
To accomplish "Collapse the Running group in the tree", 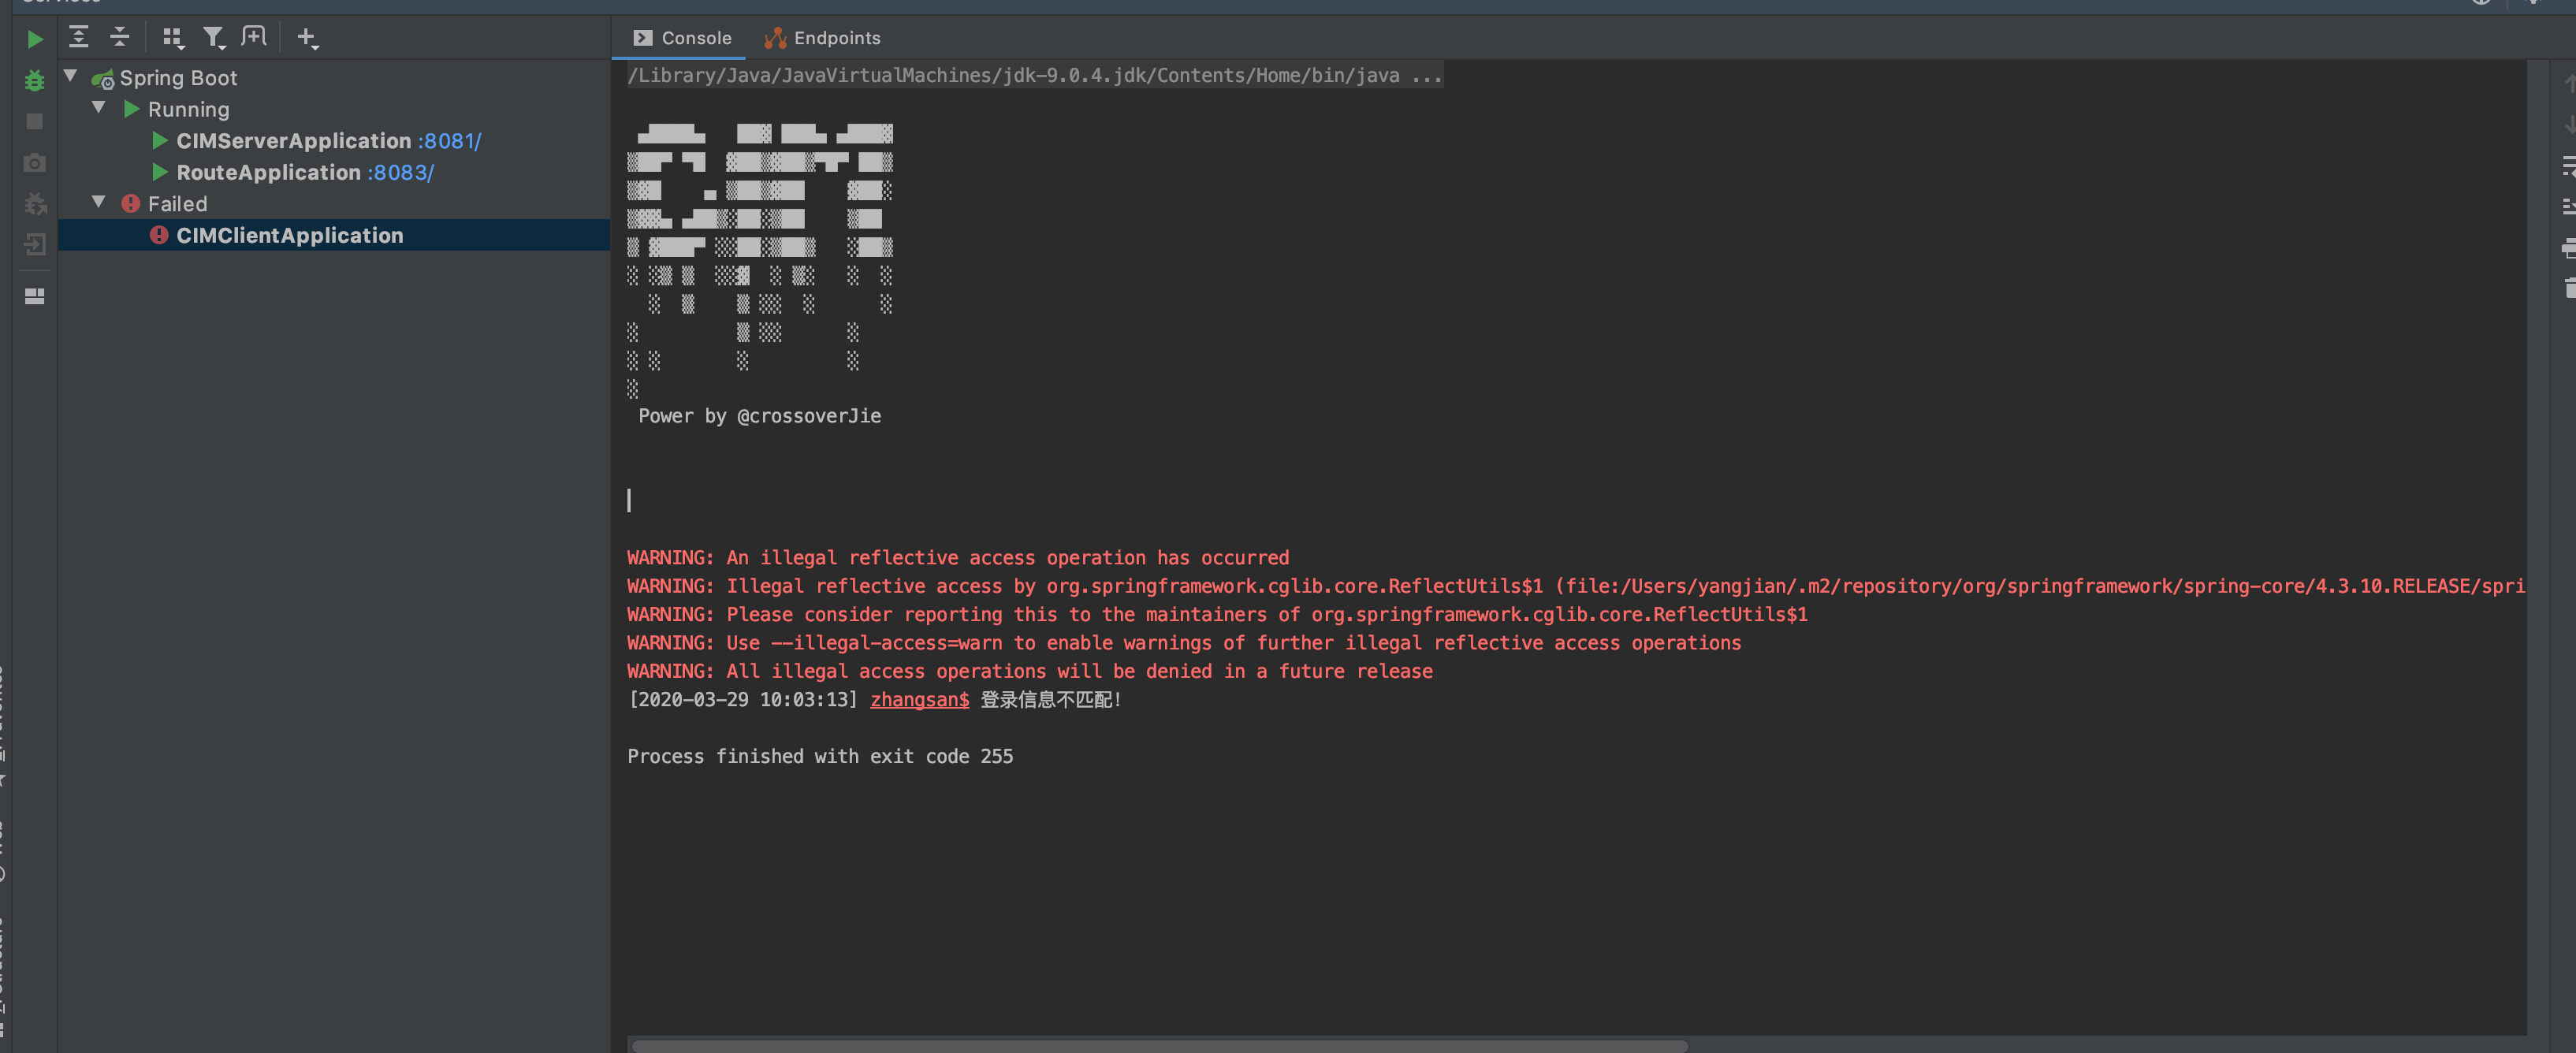I will point(98,109).
